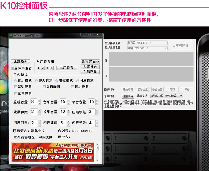Toggle the 立体声混音 checkbox
This screenshot has height=171, width=209.
(x=12, y=68)
